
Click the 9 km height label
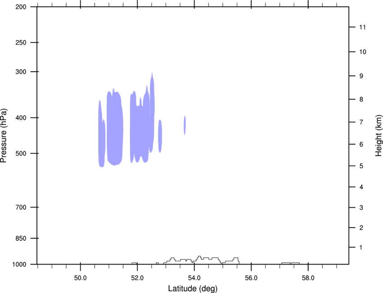[361, 76]
